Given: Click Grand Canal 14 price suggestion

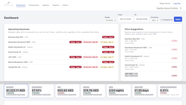Looking at the screenshot, I should [x=151, y=67].
